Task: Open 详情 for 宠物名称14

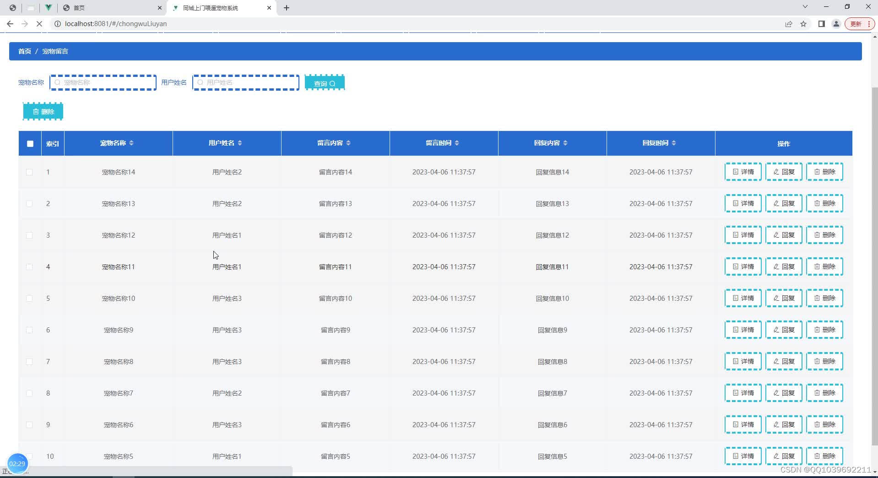Action: (x=743, y=172)
